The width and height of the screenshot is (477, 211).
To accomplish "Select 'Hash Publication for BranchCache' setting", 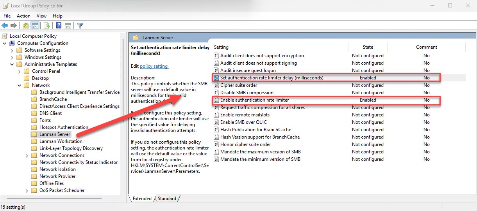I will point(255,130).
